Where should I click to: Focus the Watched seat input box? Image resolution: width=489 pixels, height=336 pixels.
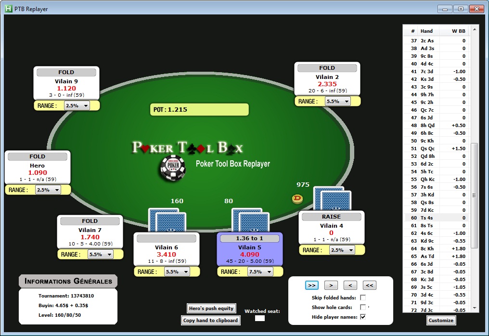coord(260,318)
